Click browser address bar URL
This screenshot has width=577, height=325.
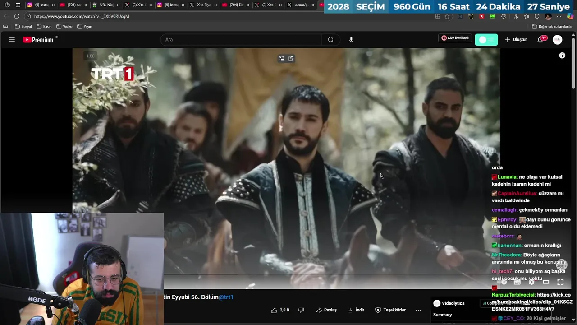(82, 16)
